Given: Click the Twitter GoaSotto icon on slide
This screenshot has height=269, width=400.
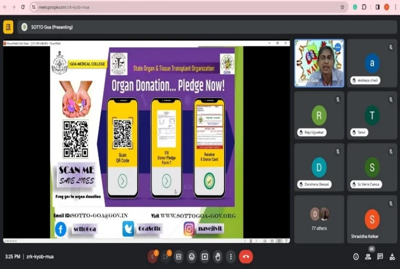Looking at the screenshot, I should coord(128,229).
